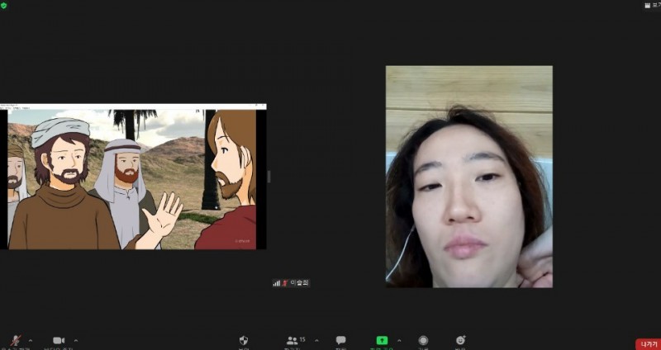
Task: Open view layout button top-right
Action: 652,5
